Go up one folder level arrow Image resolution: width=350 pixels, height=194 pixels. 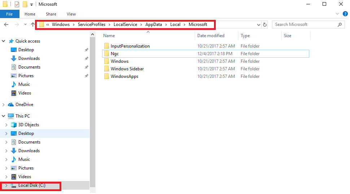(x=33, y=25)
